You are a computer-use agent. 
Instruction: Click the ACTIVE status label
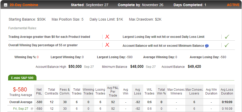click(233, 5)
